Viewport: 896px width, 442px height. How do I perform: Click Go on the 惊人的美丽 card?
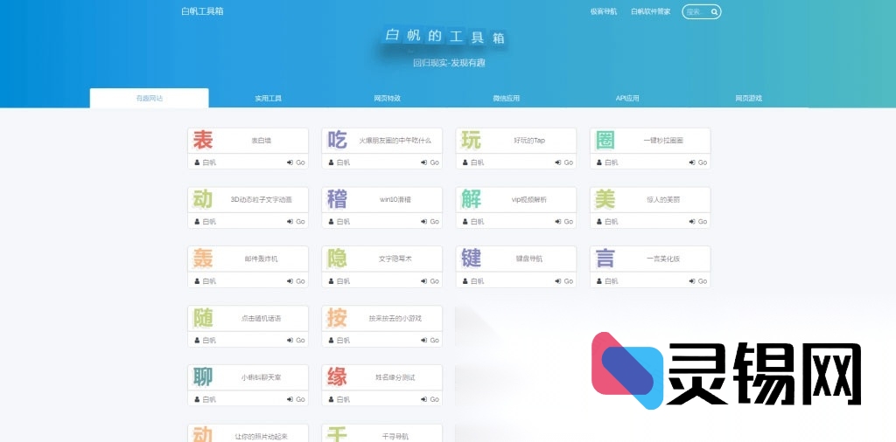pos(698,222)
